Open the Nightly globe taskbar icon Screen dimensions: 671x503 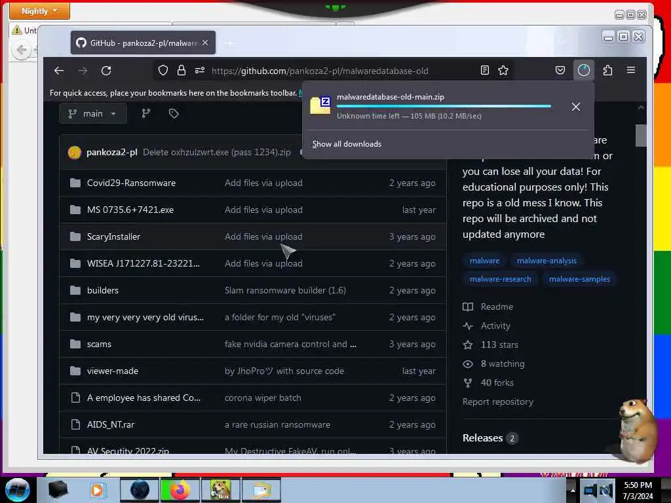tap(140, 490)
